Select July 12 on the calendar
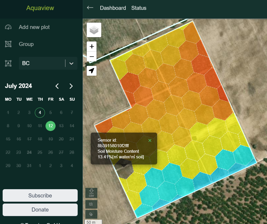Screen dimensions: 267x224 point(50,126)
